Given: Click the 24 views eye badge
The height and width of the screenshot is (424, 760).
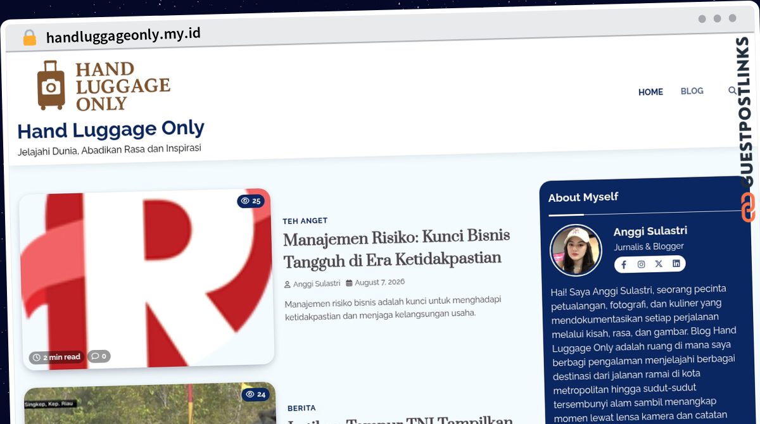Looking at the screenshot, I should [x=255, y=394].
